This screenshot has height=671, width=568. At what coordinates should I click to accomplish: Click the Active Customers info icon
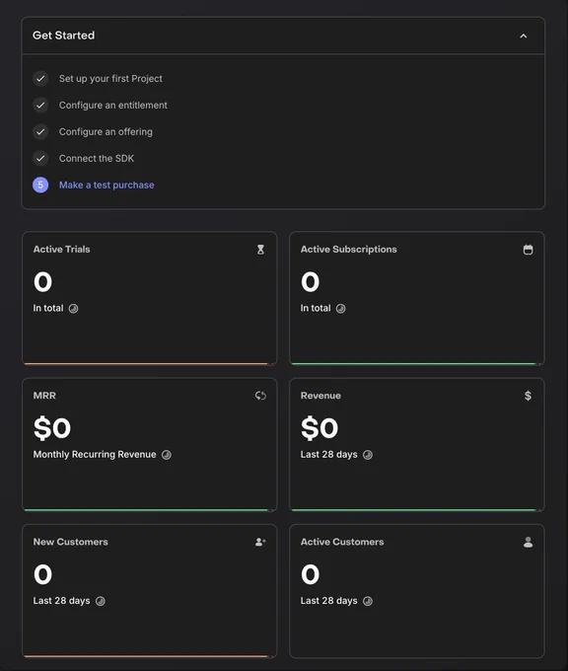(368, 601)
